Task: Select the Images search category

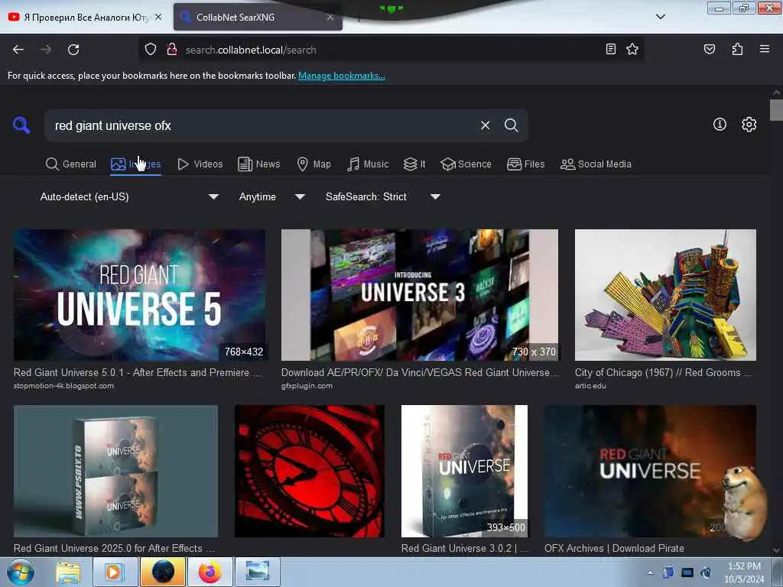Action: coord(136,164)
